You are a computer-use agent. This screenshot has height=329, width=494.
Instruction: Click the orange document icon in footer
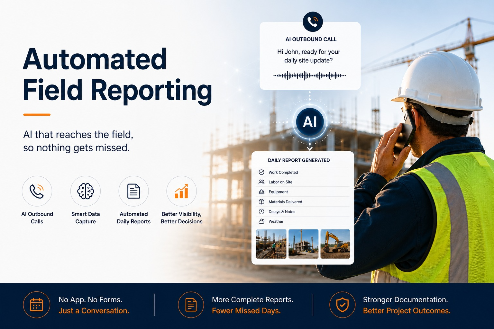191,305
